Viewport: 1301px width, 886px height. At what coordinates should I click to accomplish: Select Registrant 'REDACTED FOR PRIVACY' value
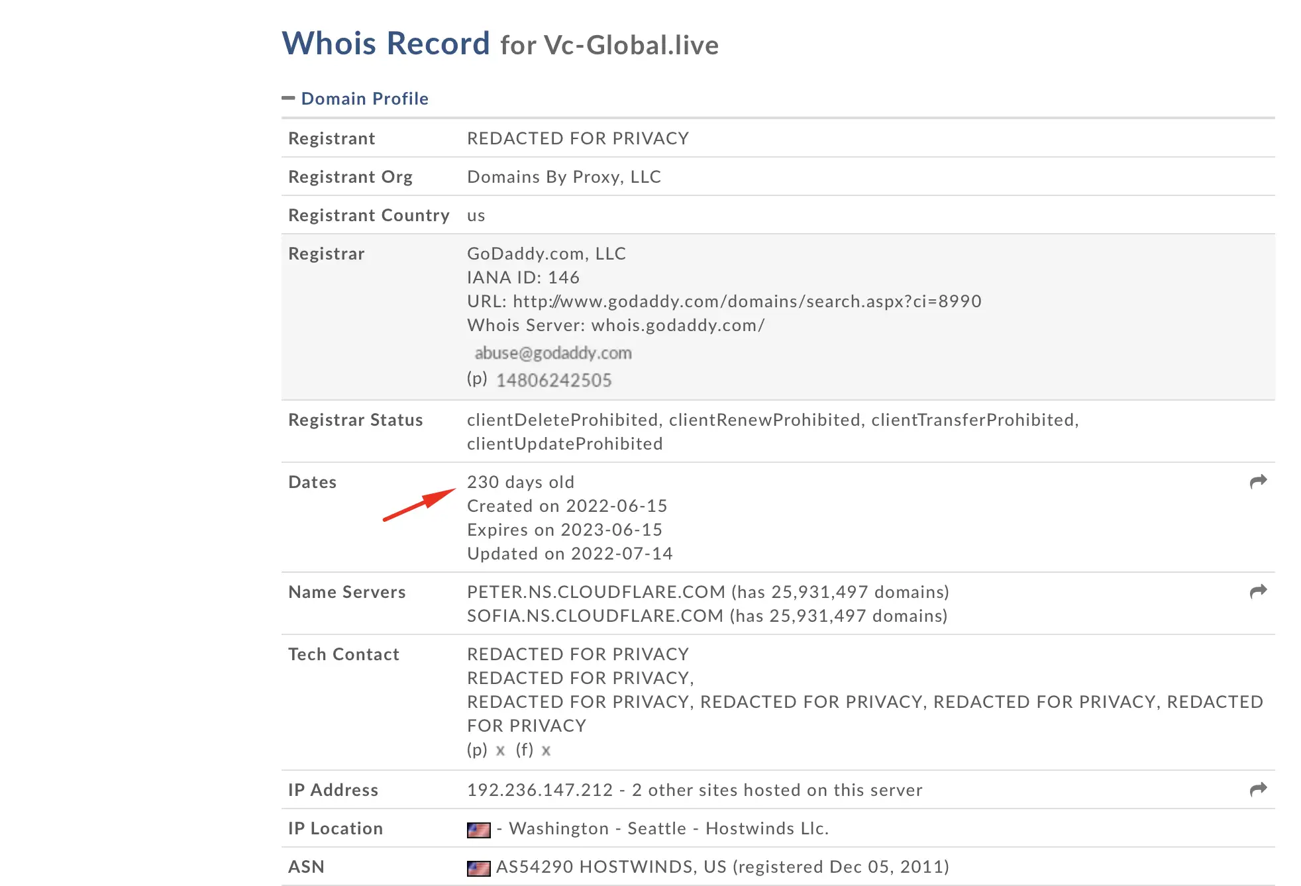point(578,138)
